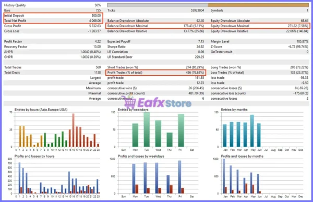Click the Profits and losses by hours title
Image resolution: width=313 pixels, height=202 pixels.
pos(34,156)
